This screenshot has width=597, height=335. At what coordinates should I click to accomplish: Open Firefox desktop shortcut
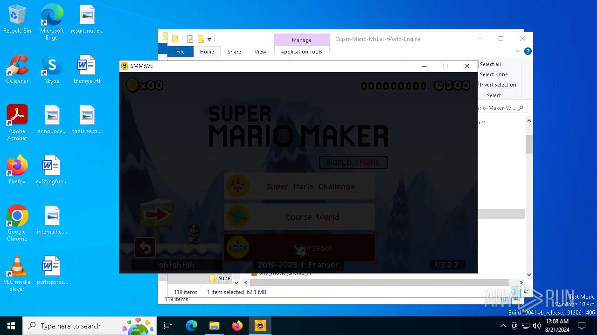tap(17, 170)
